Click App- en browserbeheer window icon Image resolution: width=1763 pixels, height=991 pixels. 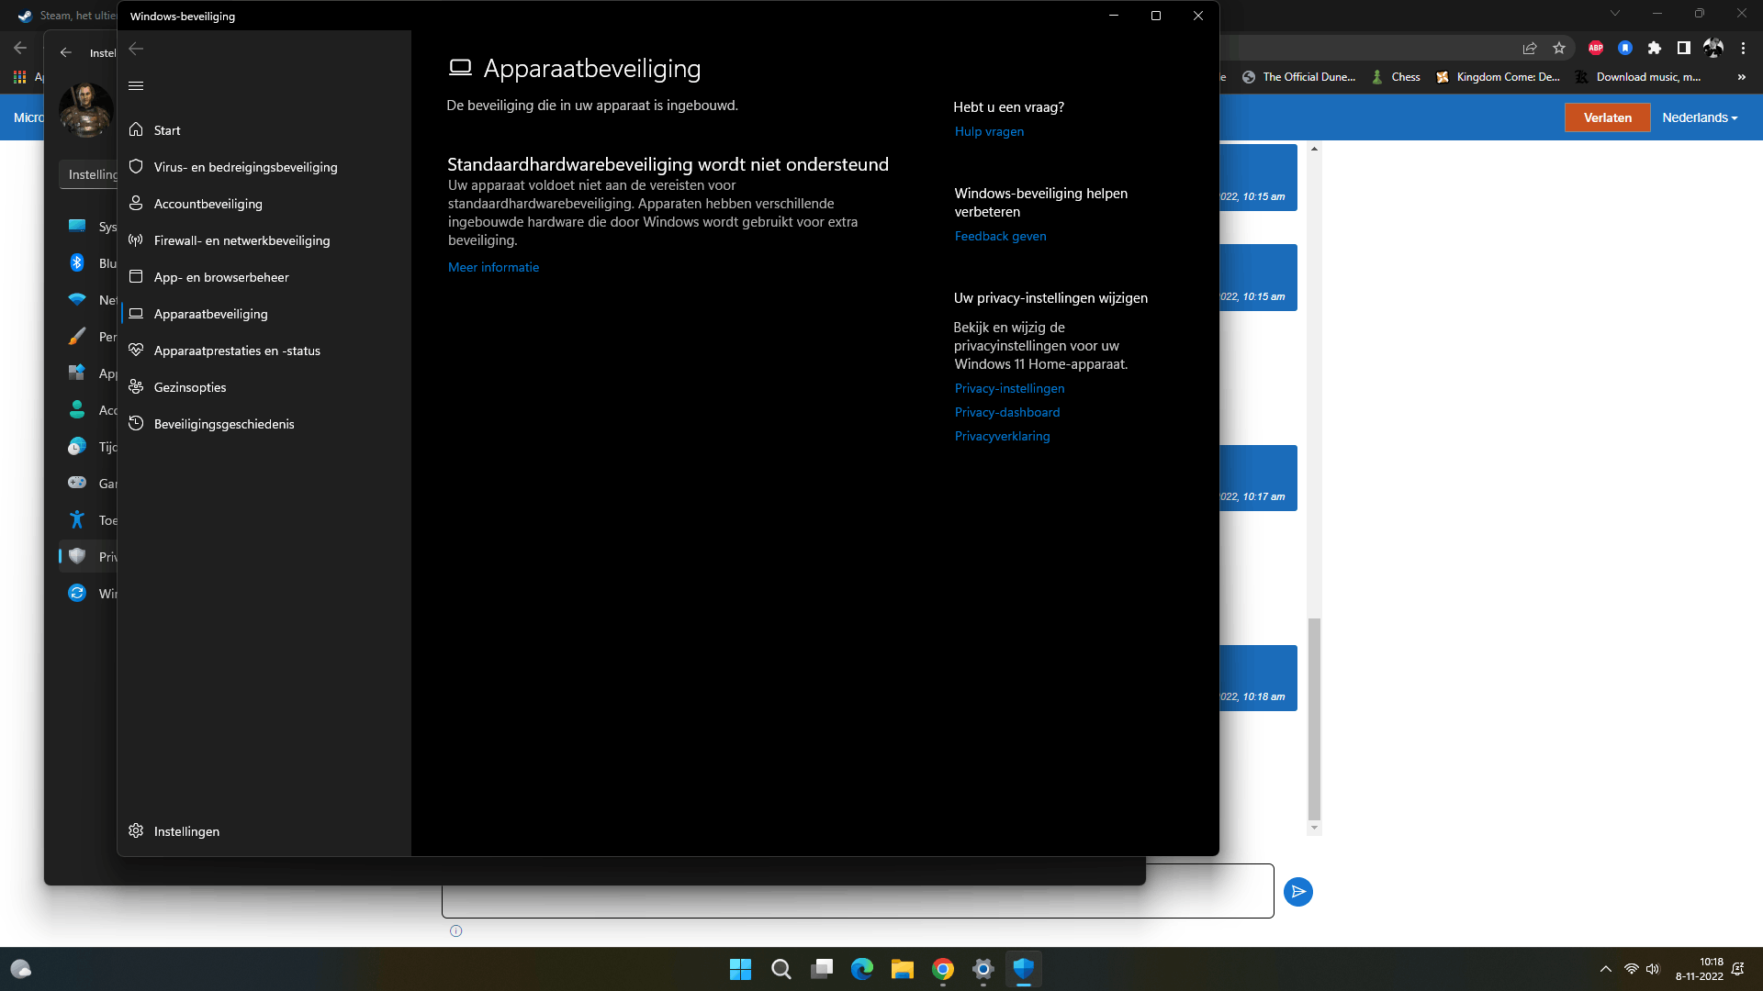(136, 276)
